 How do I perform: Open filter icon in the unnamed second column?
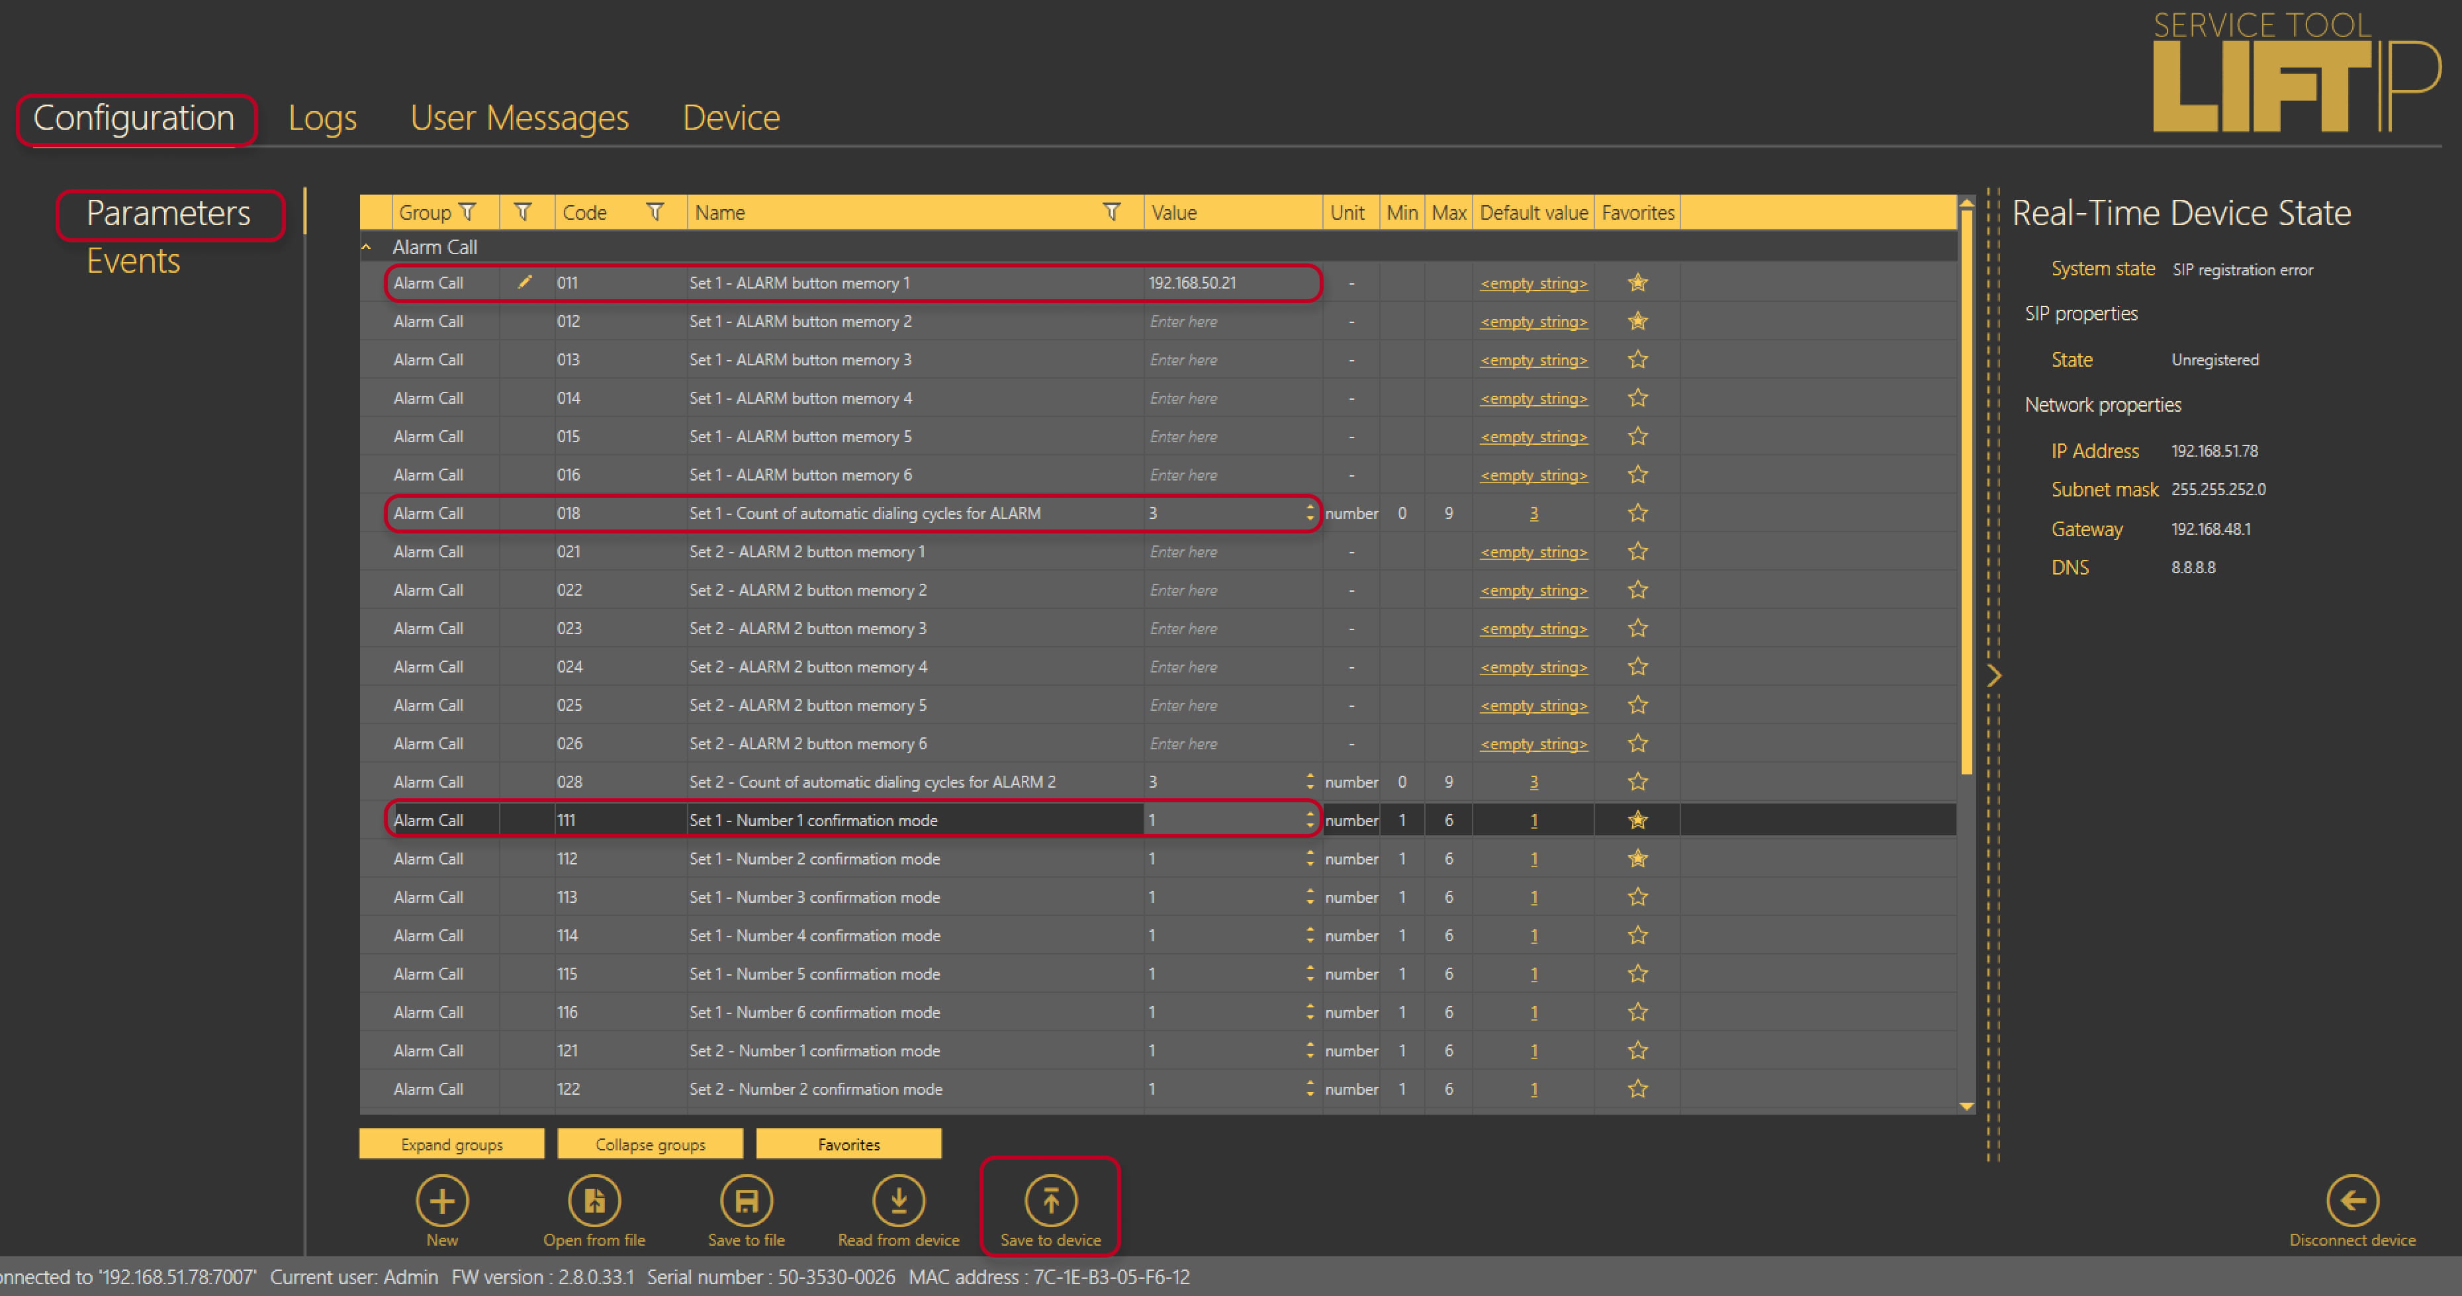click(523, 211)
